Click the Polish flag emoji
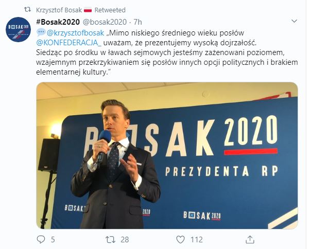The image size is (310, 249). click(88, 10)
